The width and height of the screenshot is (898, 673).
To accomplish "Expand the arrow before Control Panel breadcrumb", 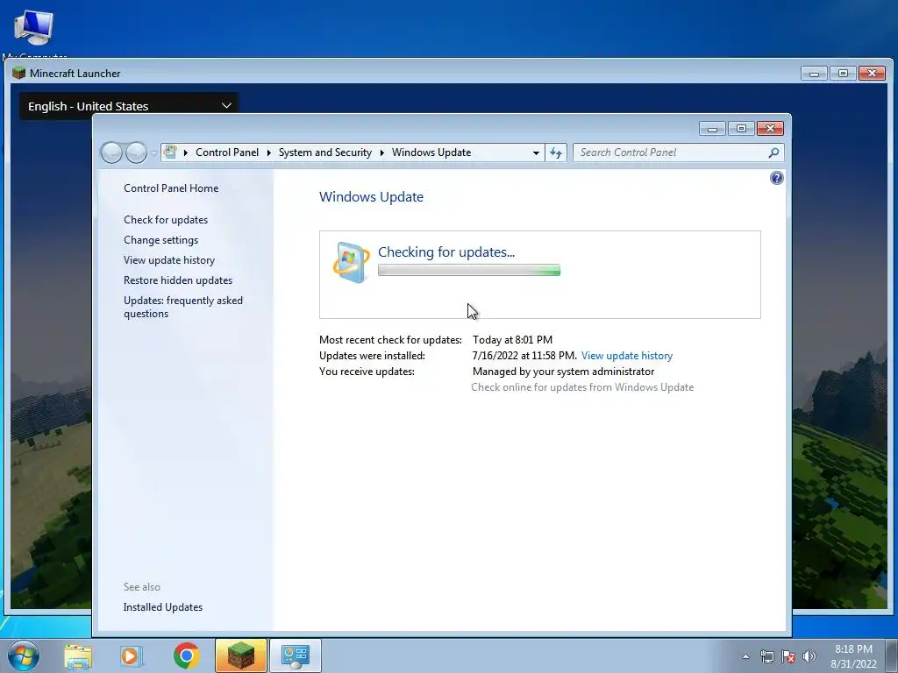I will 186,152.
